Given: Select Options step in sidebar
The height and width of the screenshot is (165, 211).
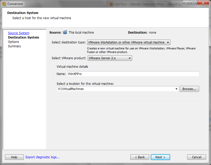Looking at the screenshot, I should click(x=13, y=42).
